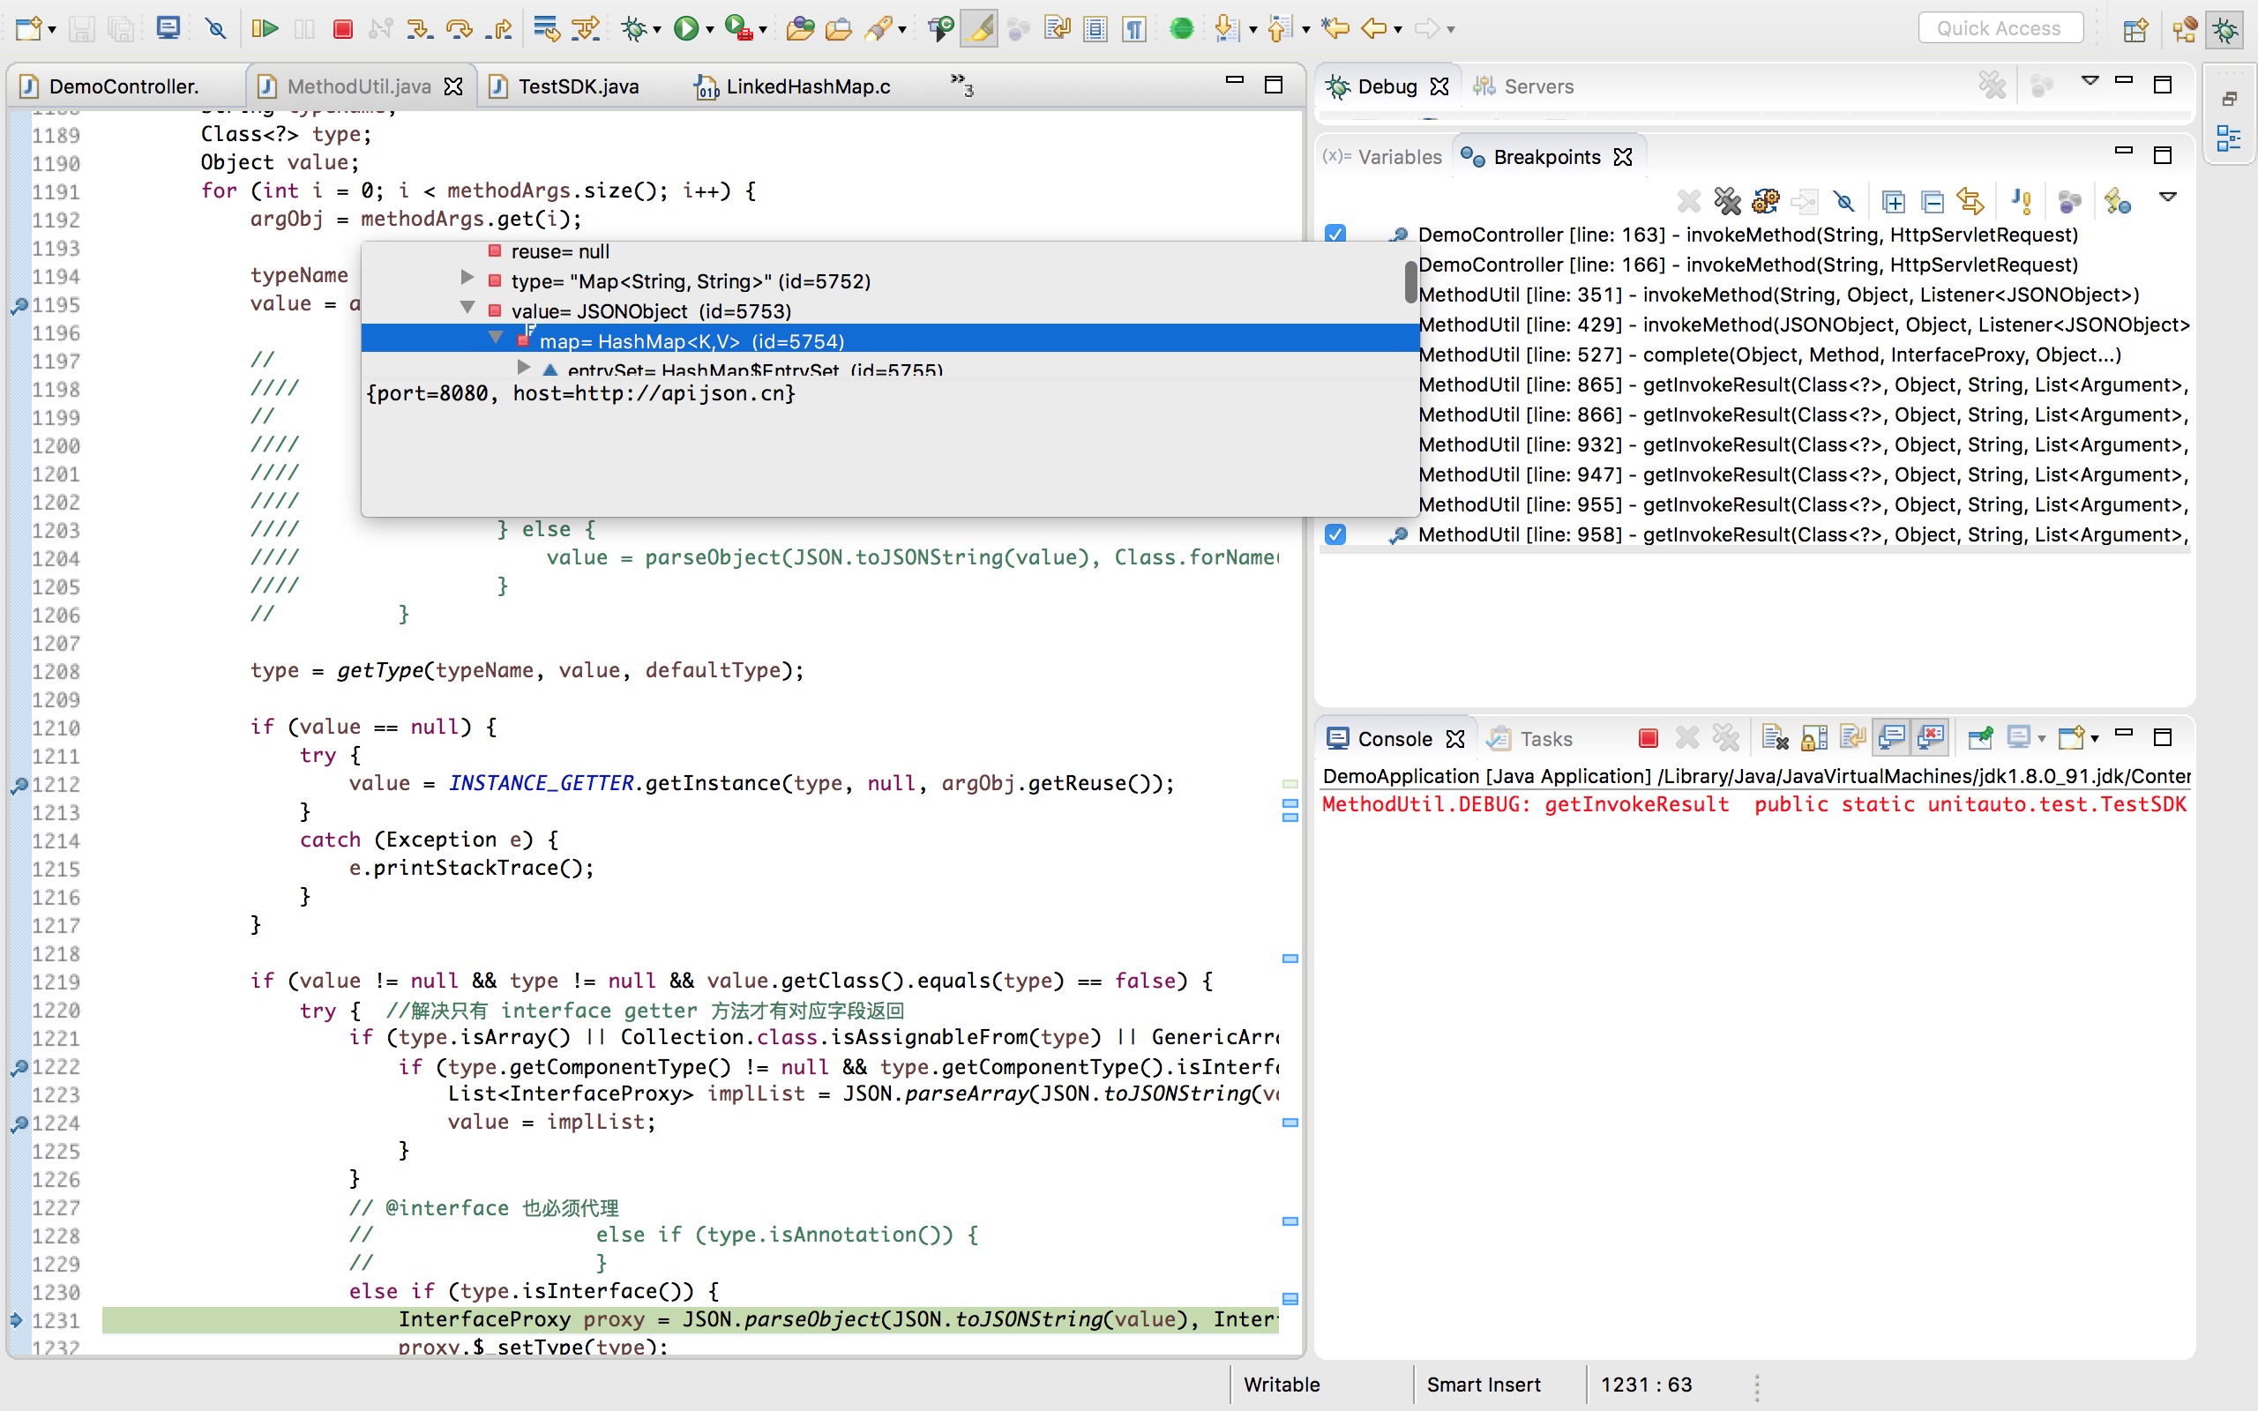Toggle DemoController line 163 breakpoint checkbox
This screenshot has width=2258, height=1411.
pyautogui.click(x=1335, y=235)
